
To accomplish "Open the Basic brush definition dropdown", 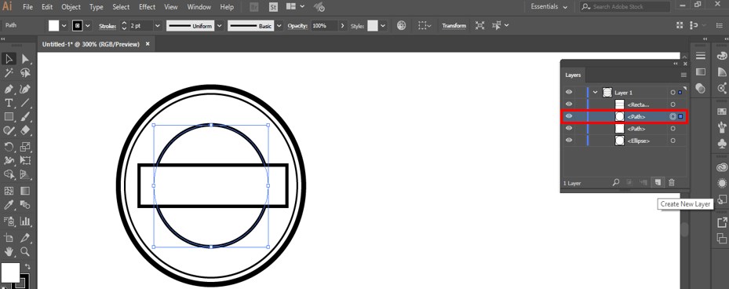I will 279,26.
